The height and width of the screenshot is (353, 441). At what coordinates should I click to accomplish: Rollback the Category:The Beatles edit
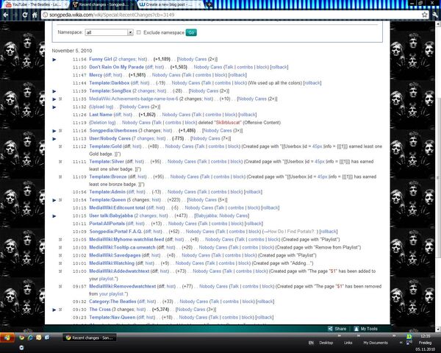tap(265, 302)
